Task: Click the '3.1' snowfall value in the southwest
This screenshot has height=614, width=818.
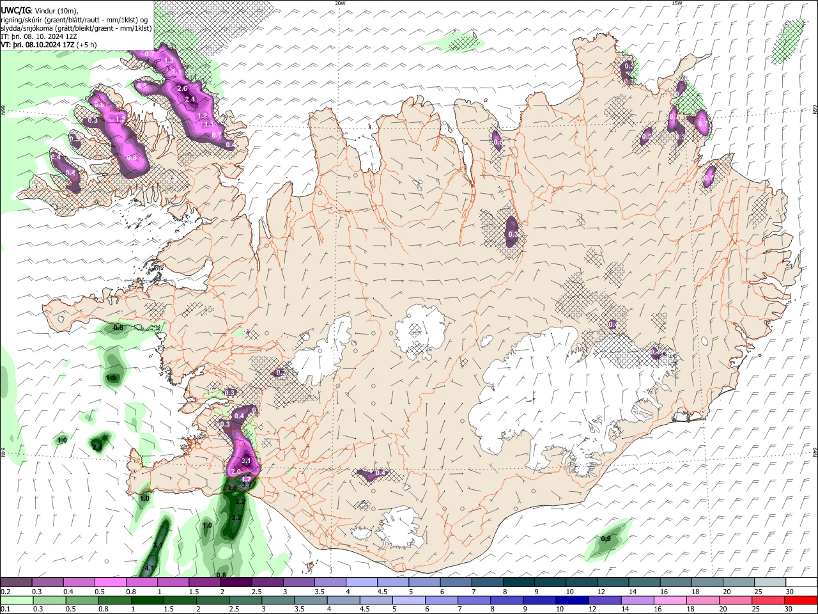Action: (247, 461)
